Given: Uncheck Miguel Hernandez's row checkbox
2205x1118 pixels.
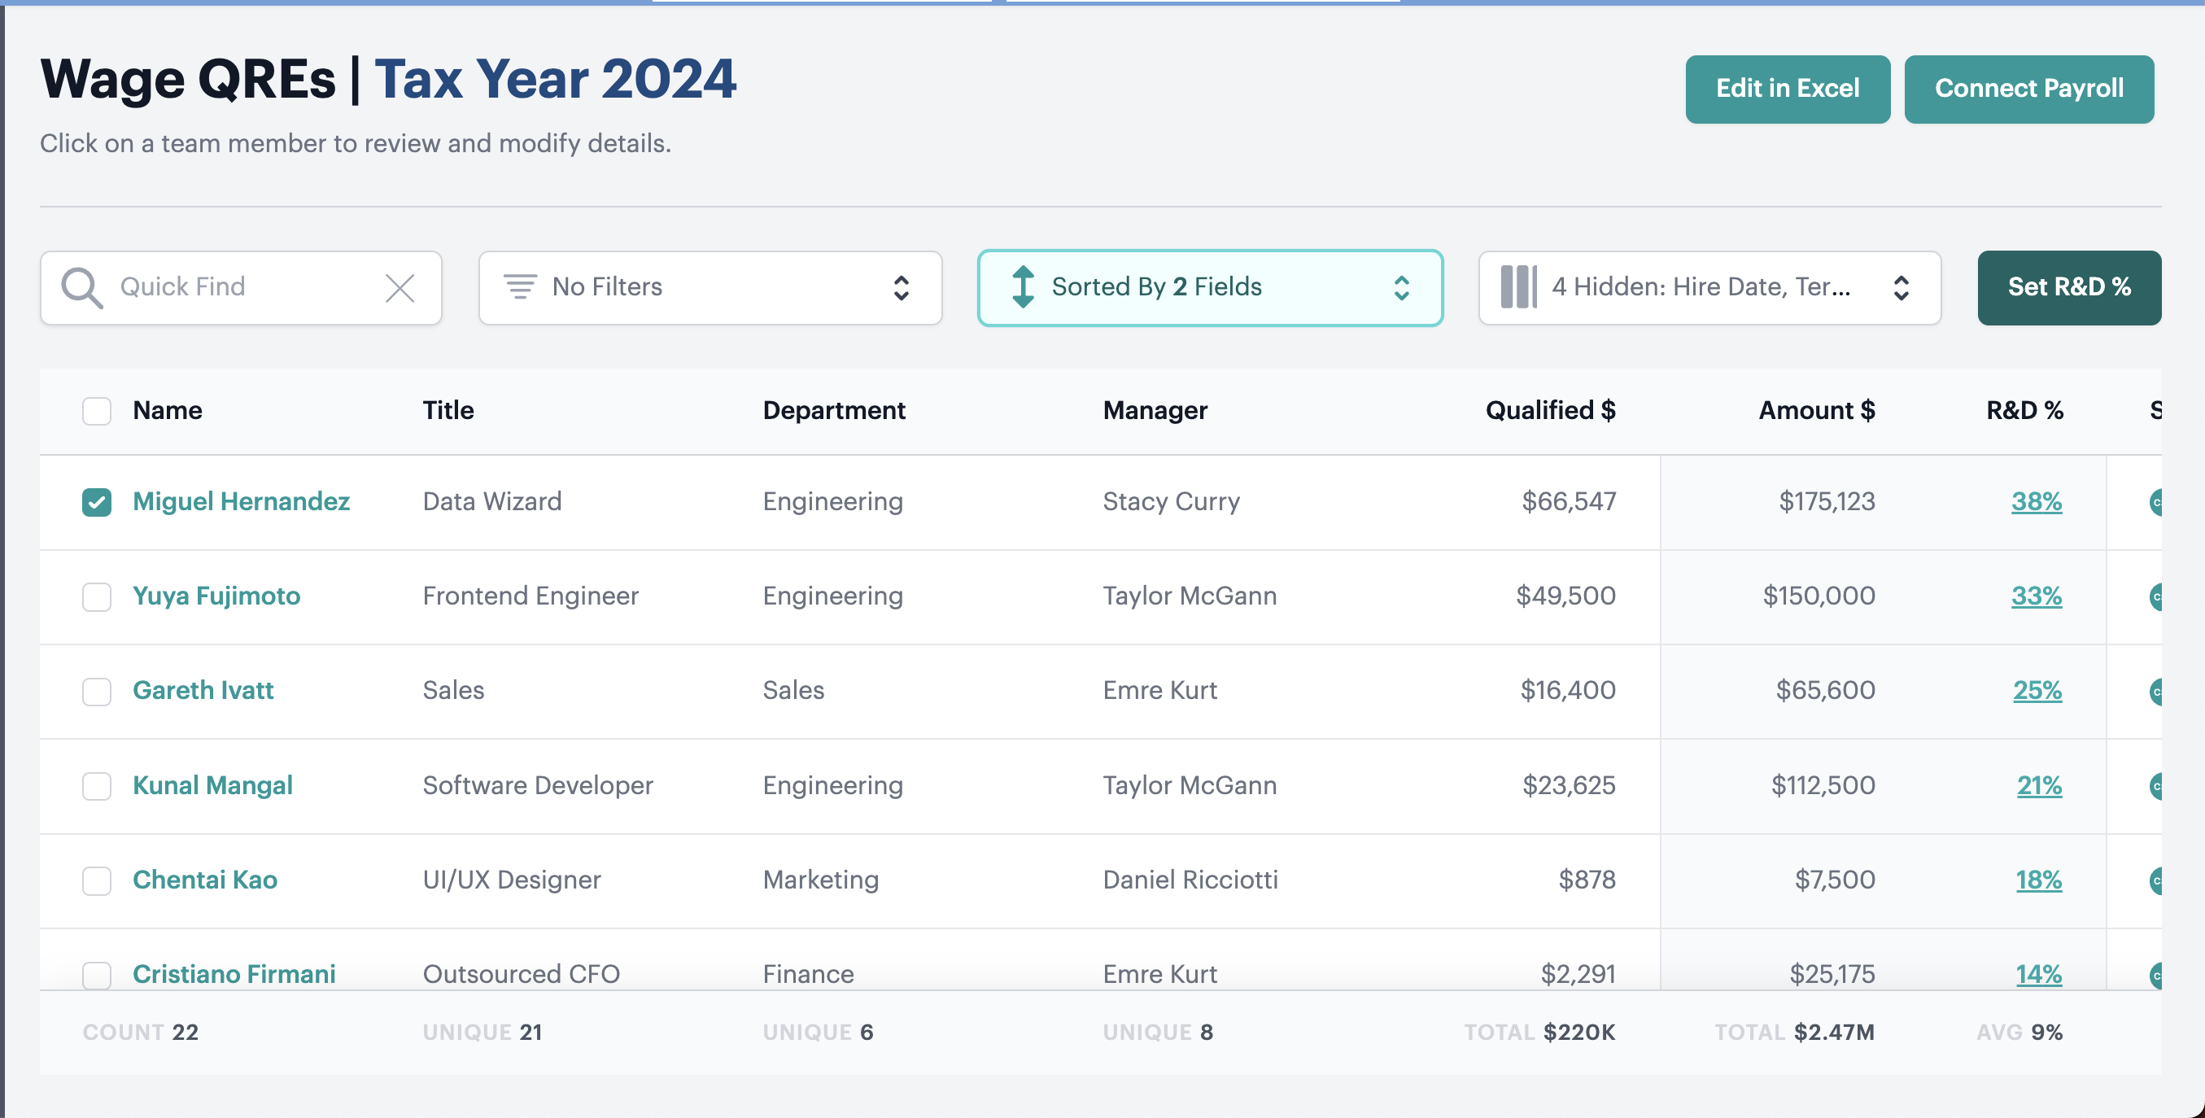Looking at the screenshot, I should click(x=97, y=503).
